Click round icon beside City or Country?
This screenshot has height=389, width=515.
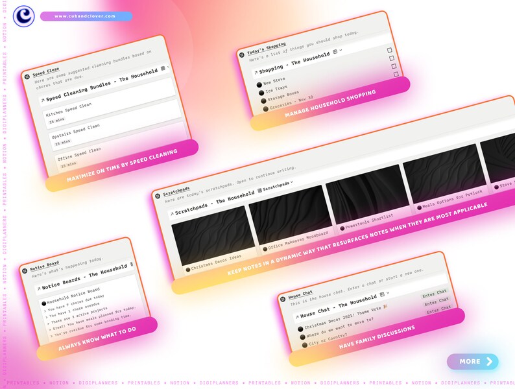(x=304, y=345)
